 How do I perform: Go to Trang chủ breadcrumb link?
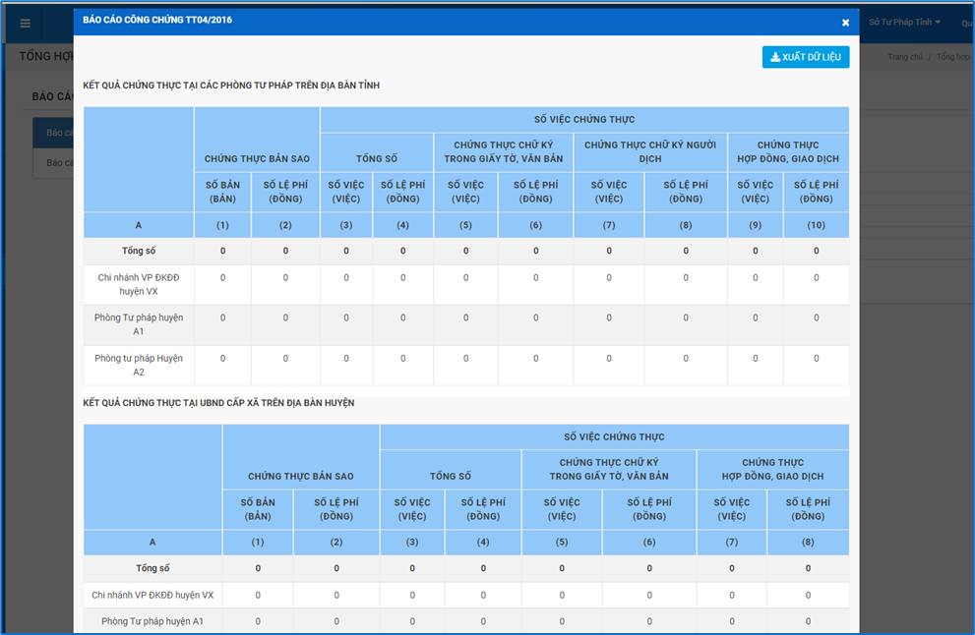tap(904, 57)
